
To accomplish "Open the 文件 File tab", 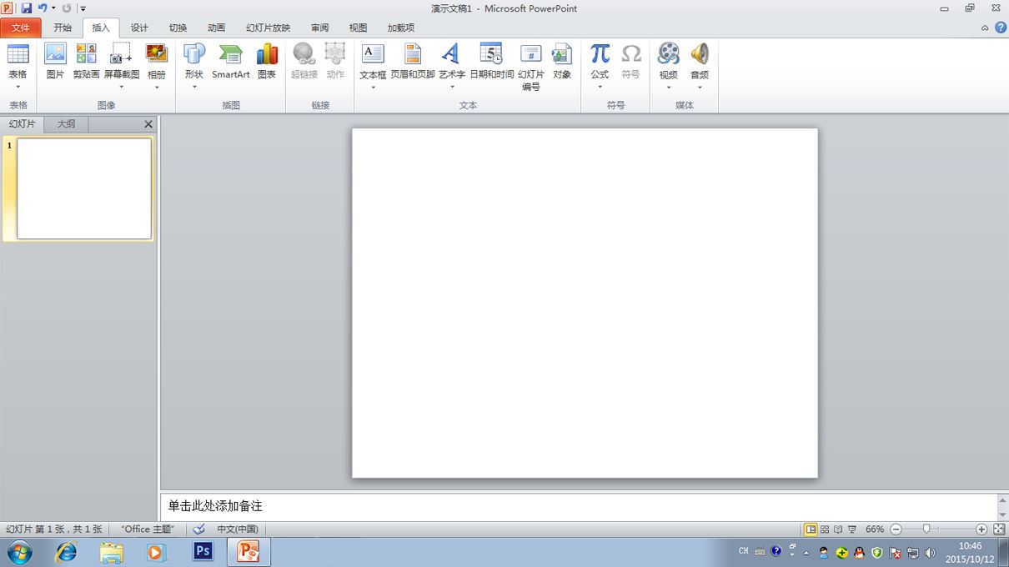I will [x=20, y=28].
